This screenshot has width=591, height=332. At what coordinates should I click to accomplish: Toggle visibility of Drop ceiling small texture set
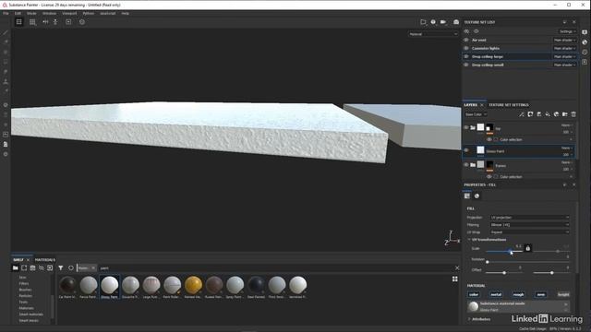tap(466, 65)
